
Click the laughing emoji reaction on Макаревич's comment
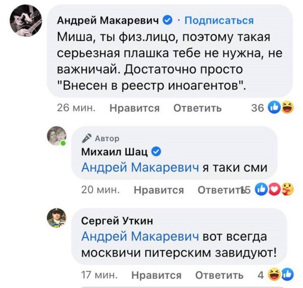287,107
